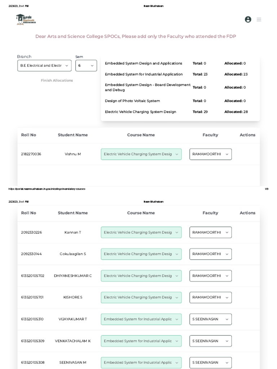The image size is (277, 369).
Task: Open the hamburger menu icon
Action: point(259,19)
